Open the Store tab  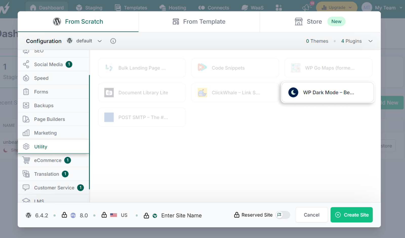[320, 21]
